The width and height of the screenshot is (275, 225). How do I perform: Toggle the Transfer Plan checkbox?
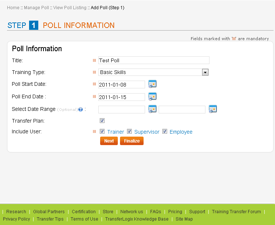tap(102, 121)
